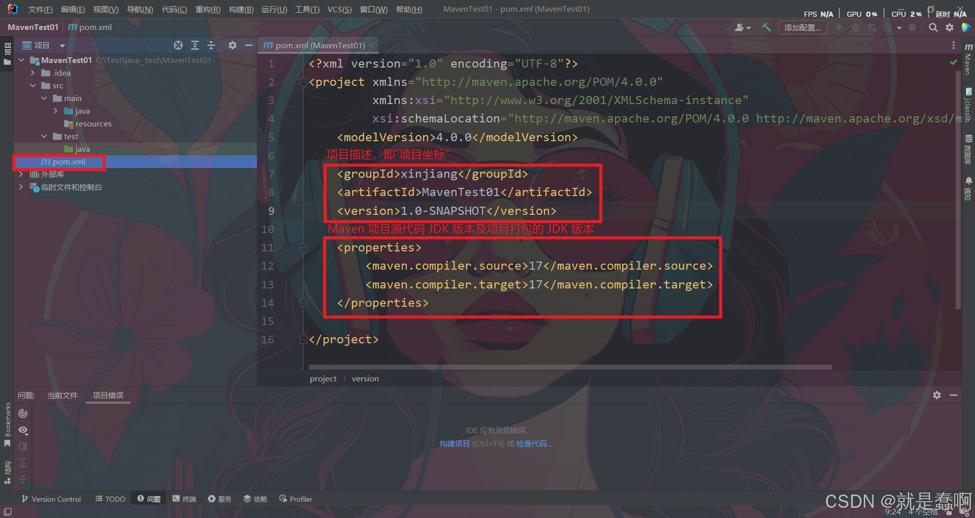
Task: Open the 终端 terminal tool window
Action: coord(184,499)
